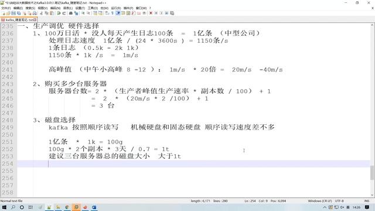Print the document via toolbar icon
Image resolution: width=375 pixels, height=211 pixels.
pos(35,13)
